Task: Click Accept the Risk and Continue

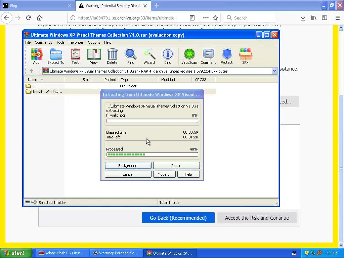Action: coord(257,218)
